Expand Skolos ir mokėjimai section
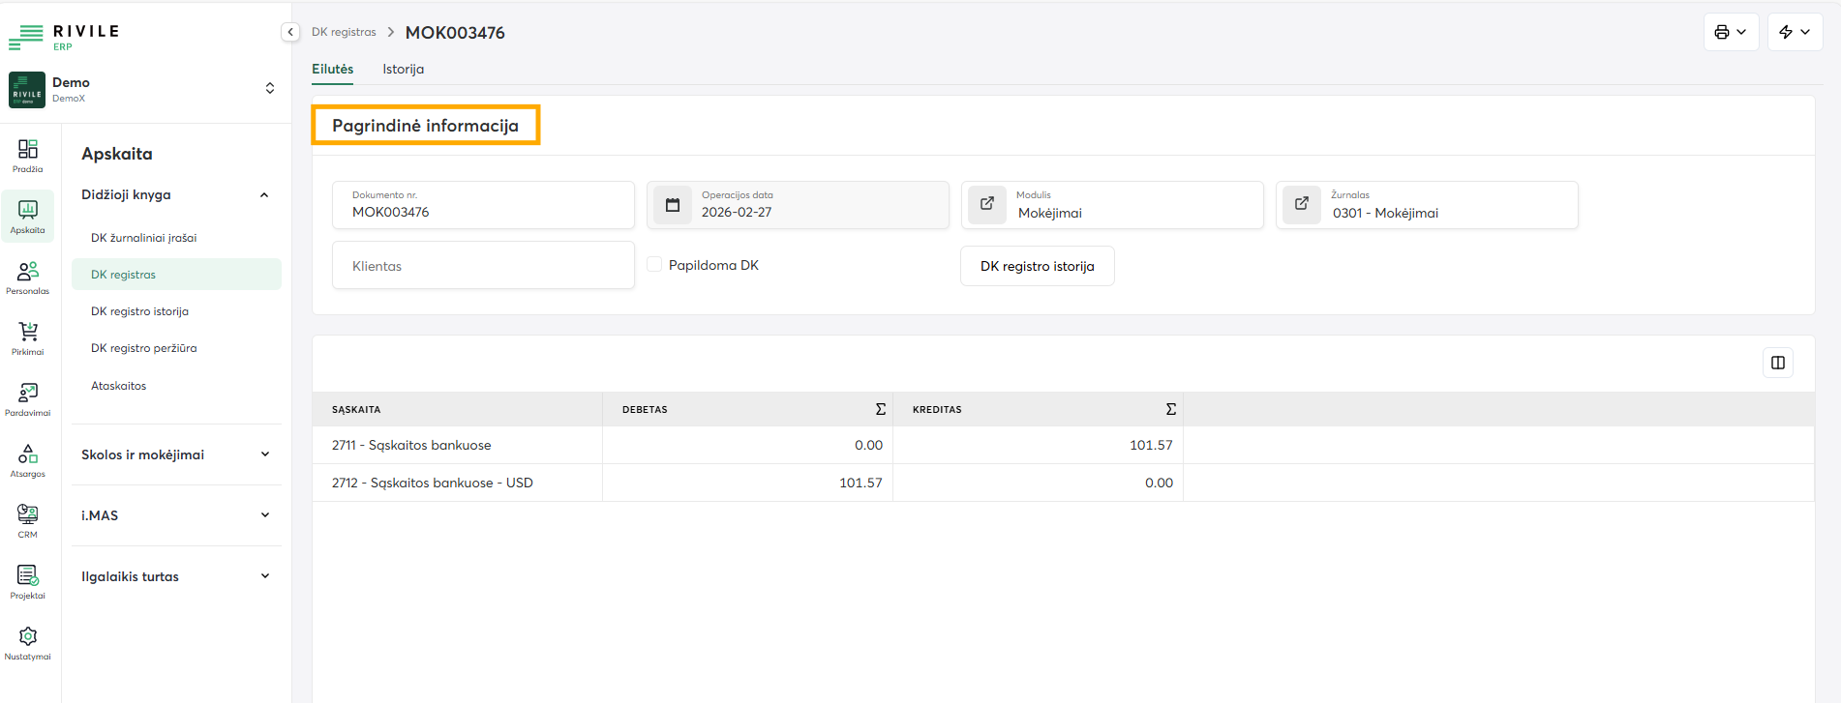Viewport: 1841px width, 703px height. (x=264, y=454)
